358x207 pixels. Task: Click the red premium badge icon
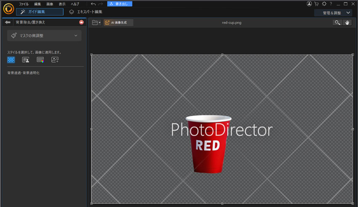(x=81, y=22)
